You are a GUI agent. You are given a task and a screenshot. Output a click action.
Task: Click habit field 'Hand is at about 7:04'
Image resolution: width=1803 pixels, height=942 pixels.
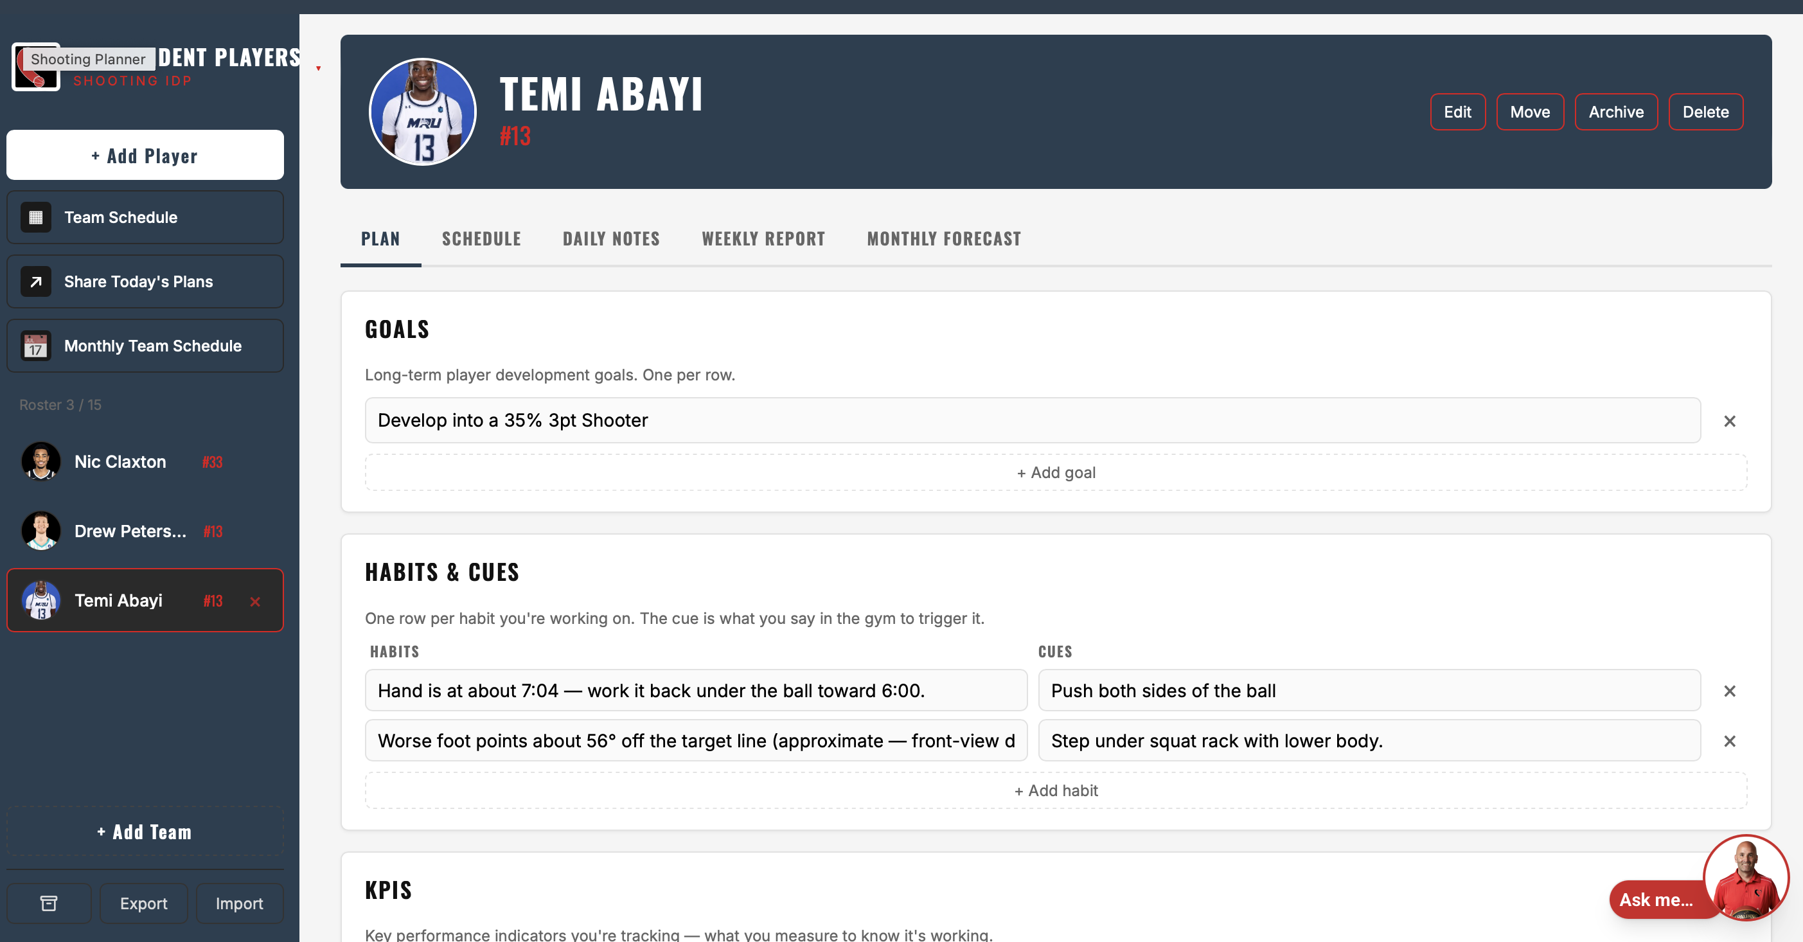(697, 691)
